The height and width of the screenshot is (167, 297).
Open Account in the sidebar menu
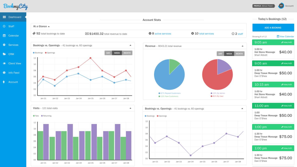click(x=13, y=82)
